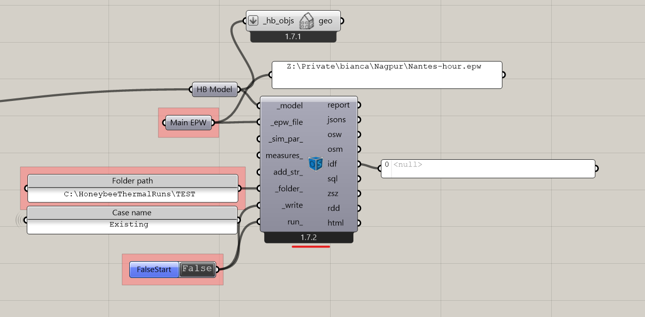645x317 pixels.
Task: Click the 1.7.2 version tag
Action: pos(308,237)
